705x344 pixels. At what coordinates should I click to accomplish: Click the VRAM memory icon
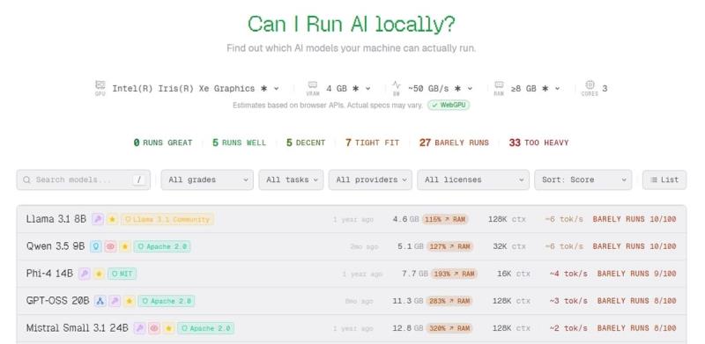pos(313,84)
